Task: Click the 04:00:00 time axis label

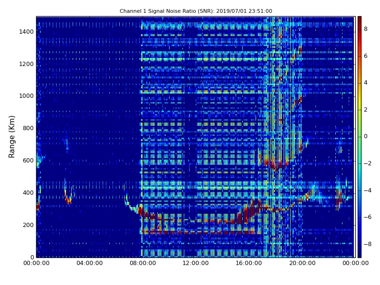Action: pos(89,263)
